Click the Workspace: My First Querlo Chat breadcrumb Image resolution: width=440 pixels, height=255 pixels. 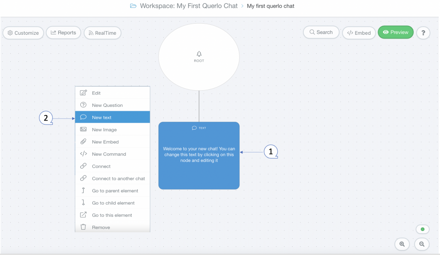pyautogui.click(x=189, y=6)
